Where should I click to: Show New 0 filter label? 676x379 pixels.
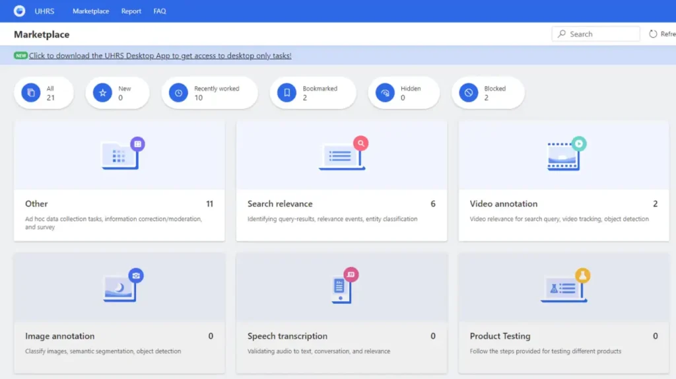124,93
